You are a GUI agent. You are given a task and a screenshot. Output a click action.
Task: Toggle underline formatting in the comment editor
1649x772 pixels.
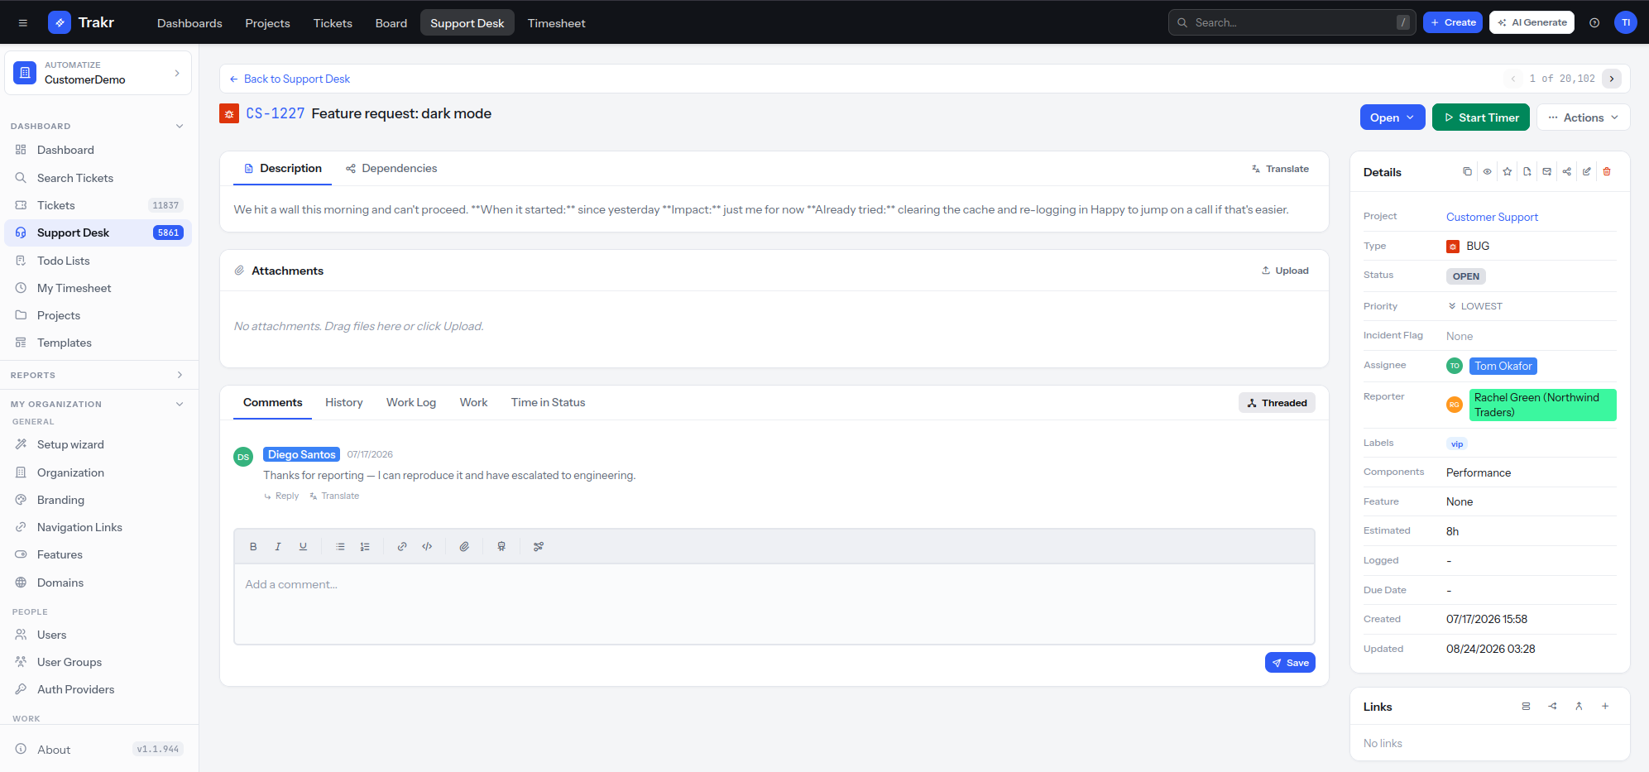303,546
